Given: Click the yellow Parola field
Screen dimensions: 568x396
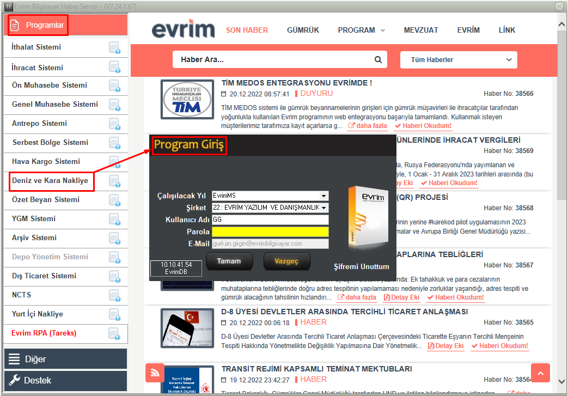Looking at the screenshot, I should click(x=270, y=232).
